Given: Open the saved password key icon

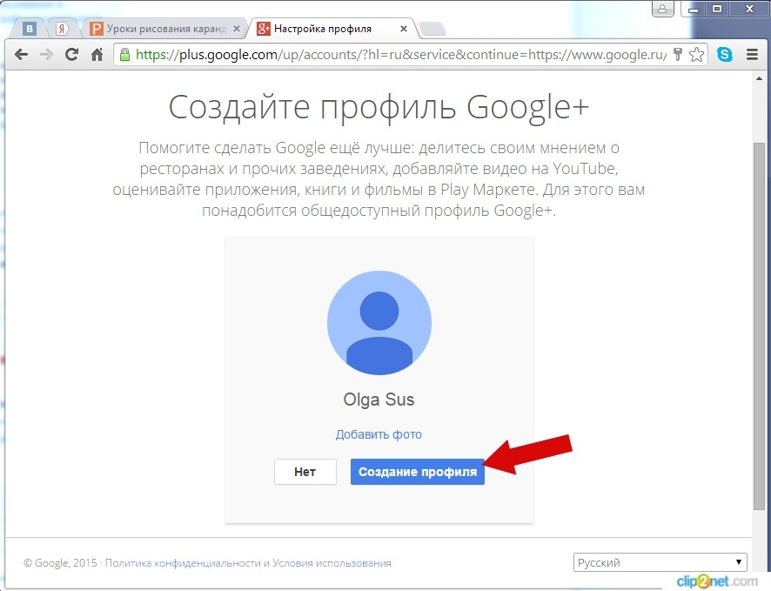Looking at the screenshot, I should [x=678, y=54].
